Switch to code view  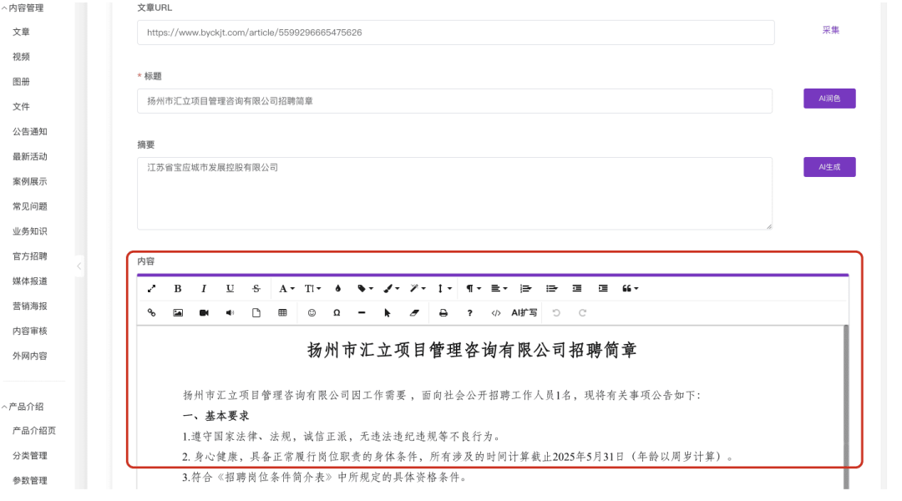click(x=496, y=313)
